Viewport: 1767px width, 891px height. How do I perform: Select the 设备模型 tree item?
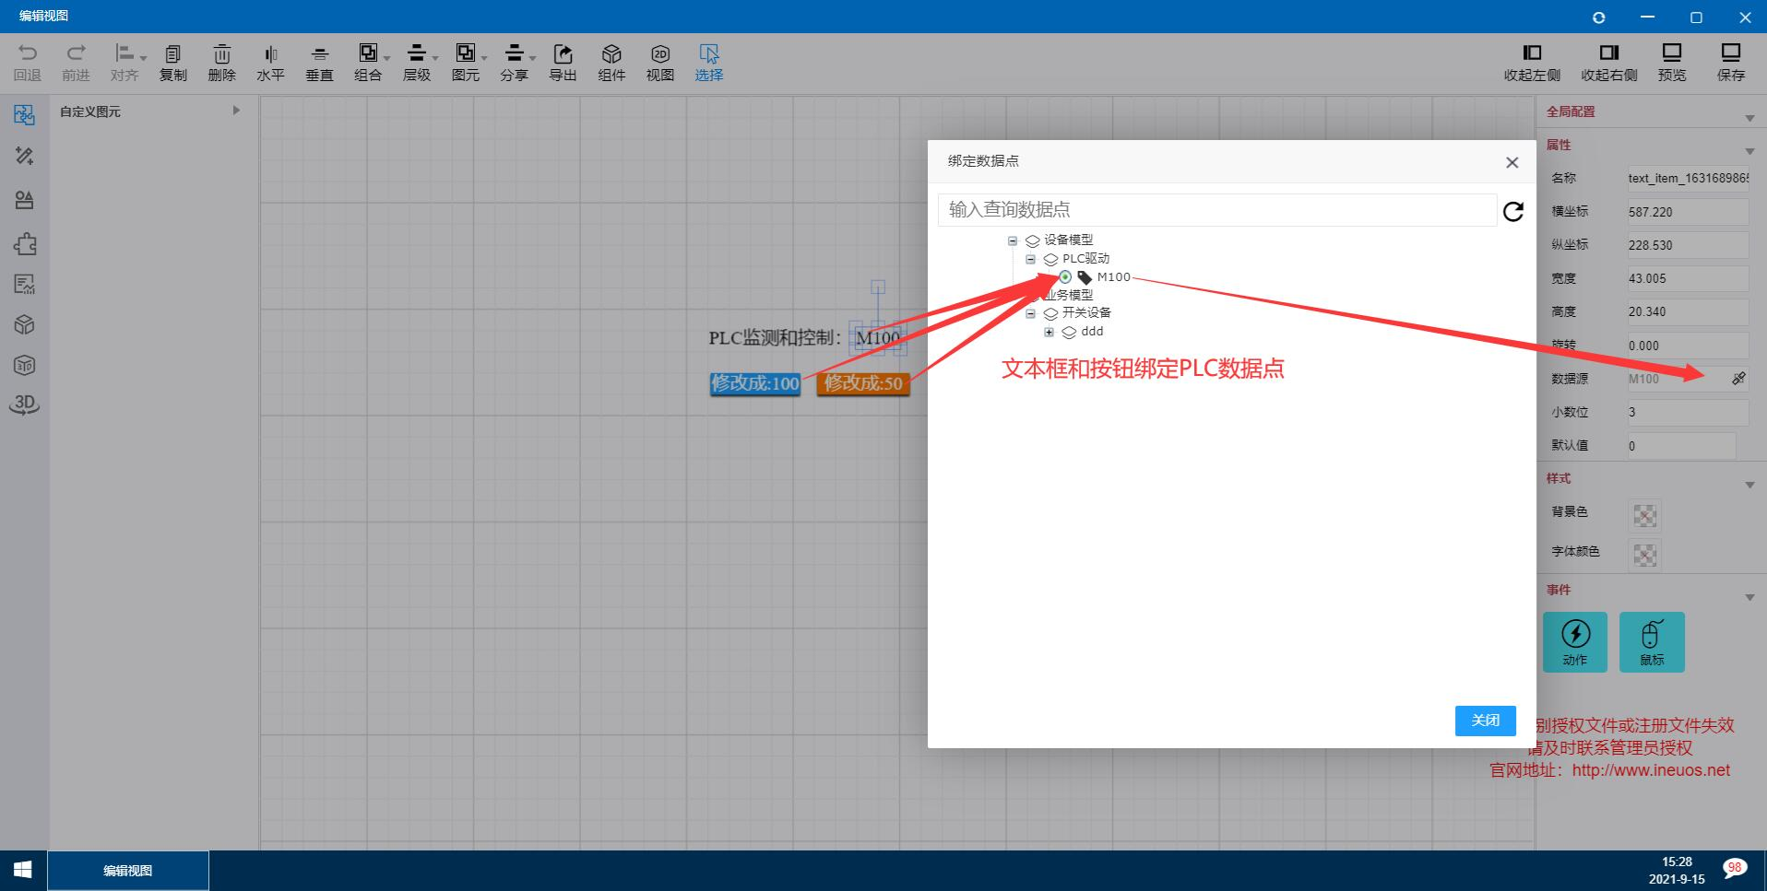click(x=1068, y=240)
